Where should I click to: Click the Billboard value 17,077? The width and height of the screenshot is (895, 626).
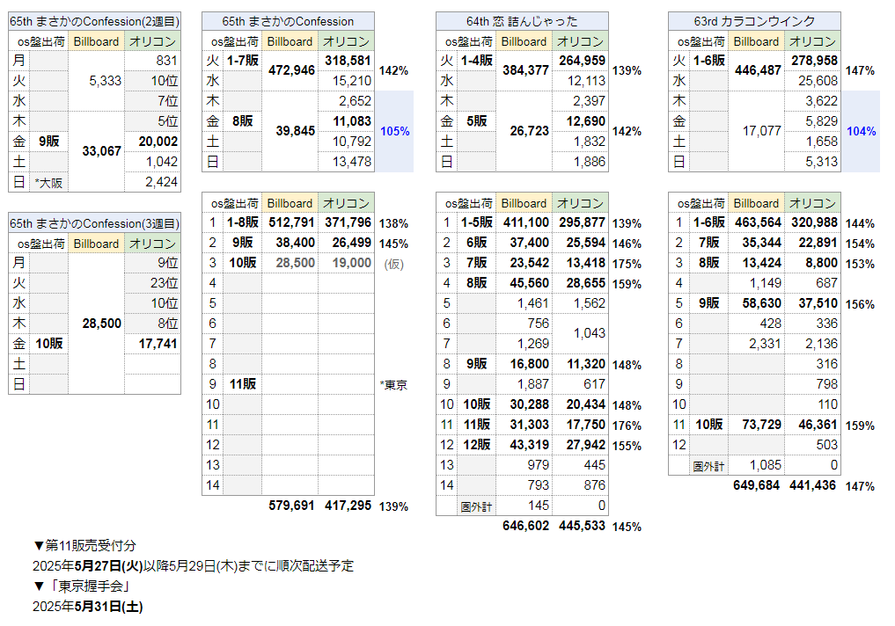point(761,131)
